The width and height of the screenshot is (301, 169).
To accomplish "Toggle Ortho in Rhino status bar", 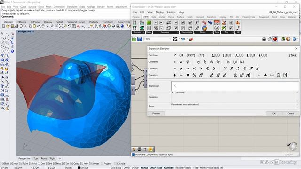I will pos(127,168).
